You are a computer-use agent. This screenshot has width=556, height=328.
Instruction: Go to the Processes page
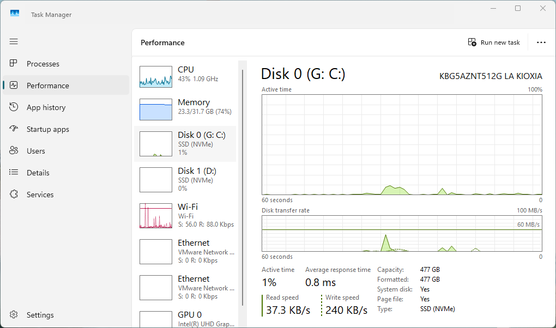(x=43, y=64)
